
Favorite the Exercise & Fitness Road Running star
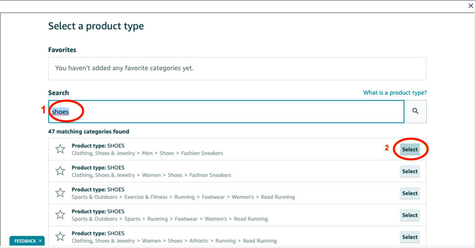coord(60,193)
